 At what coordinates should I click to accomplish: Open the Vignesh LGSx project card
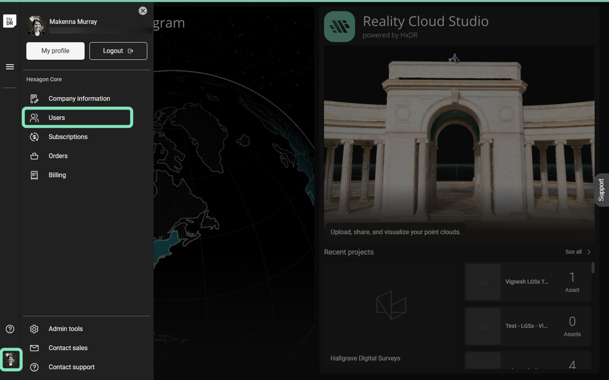pos(528,282)
